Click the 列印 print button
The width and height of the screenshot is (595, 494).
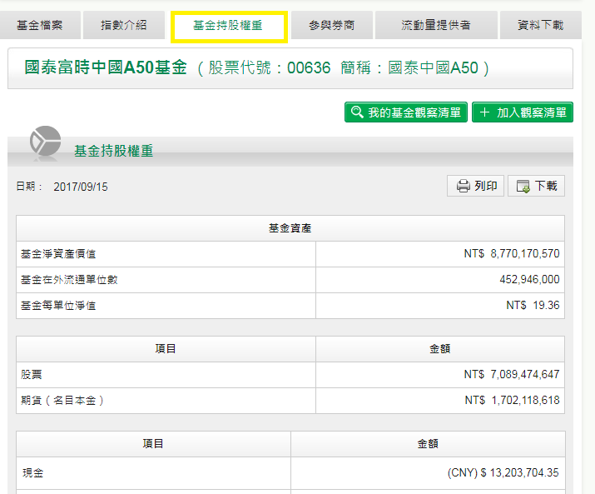click(x=475, y=186)
